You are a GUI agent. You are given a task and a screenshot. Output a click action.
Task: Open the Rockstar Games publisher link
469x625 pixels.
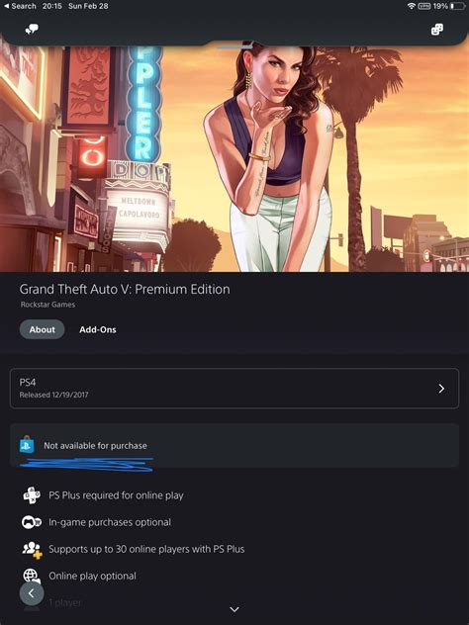pos(47,305)
